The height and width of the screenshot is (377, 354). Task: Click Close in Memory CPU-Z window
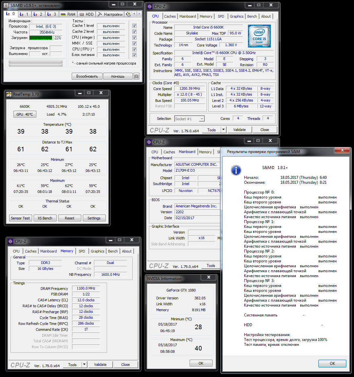[125, 365]
